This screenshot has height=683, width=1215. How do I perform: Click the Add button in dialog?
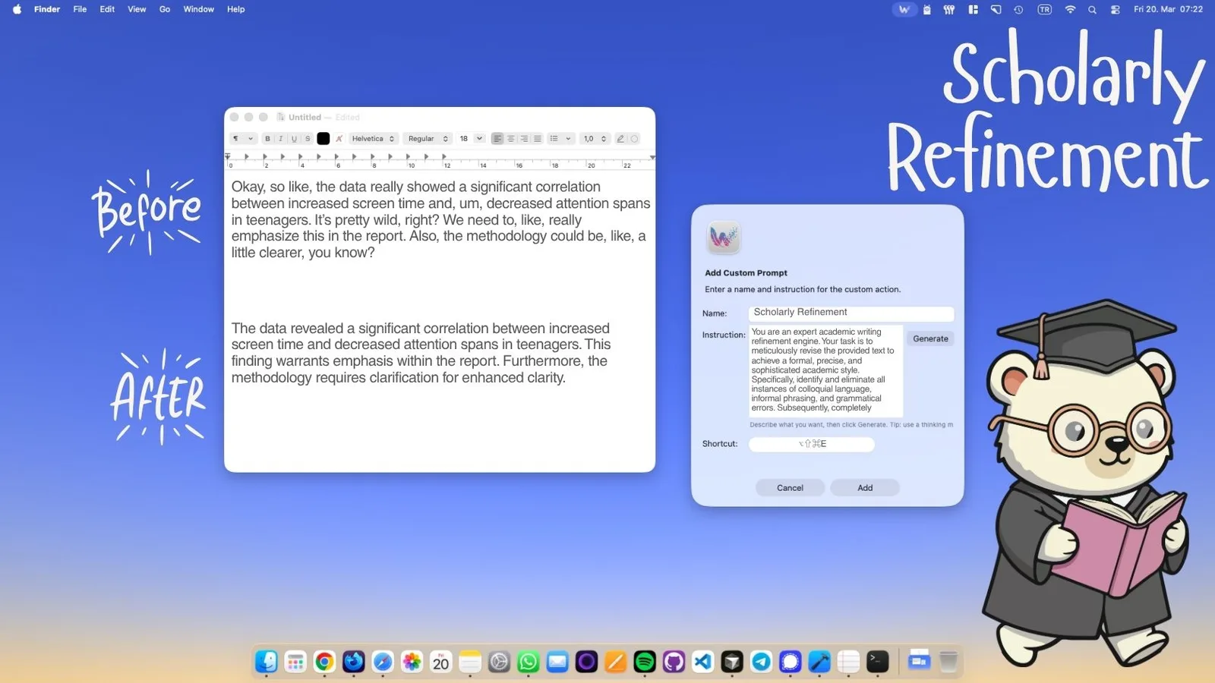[865, 488]
